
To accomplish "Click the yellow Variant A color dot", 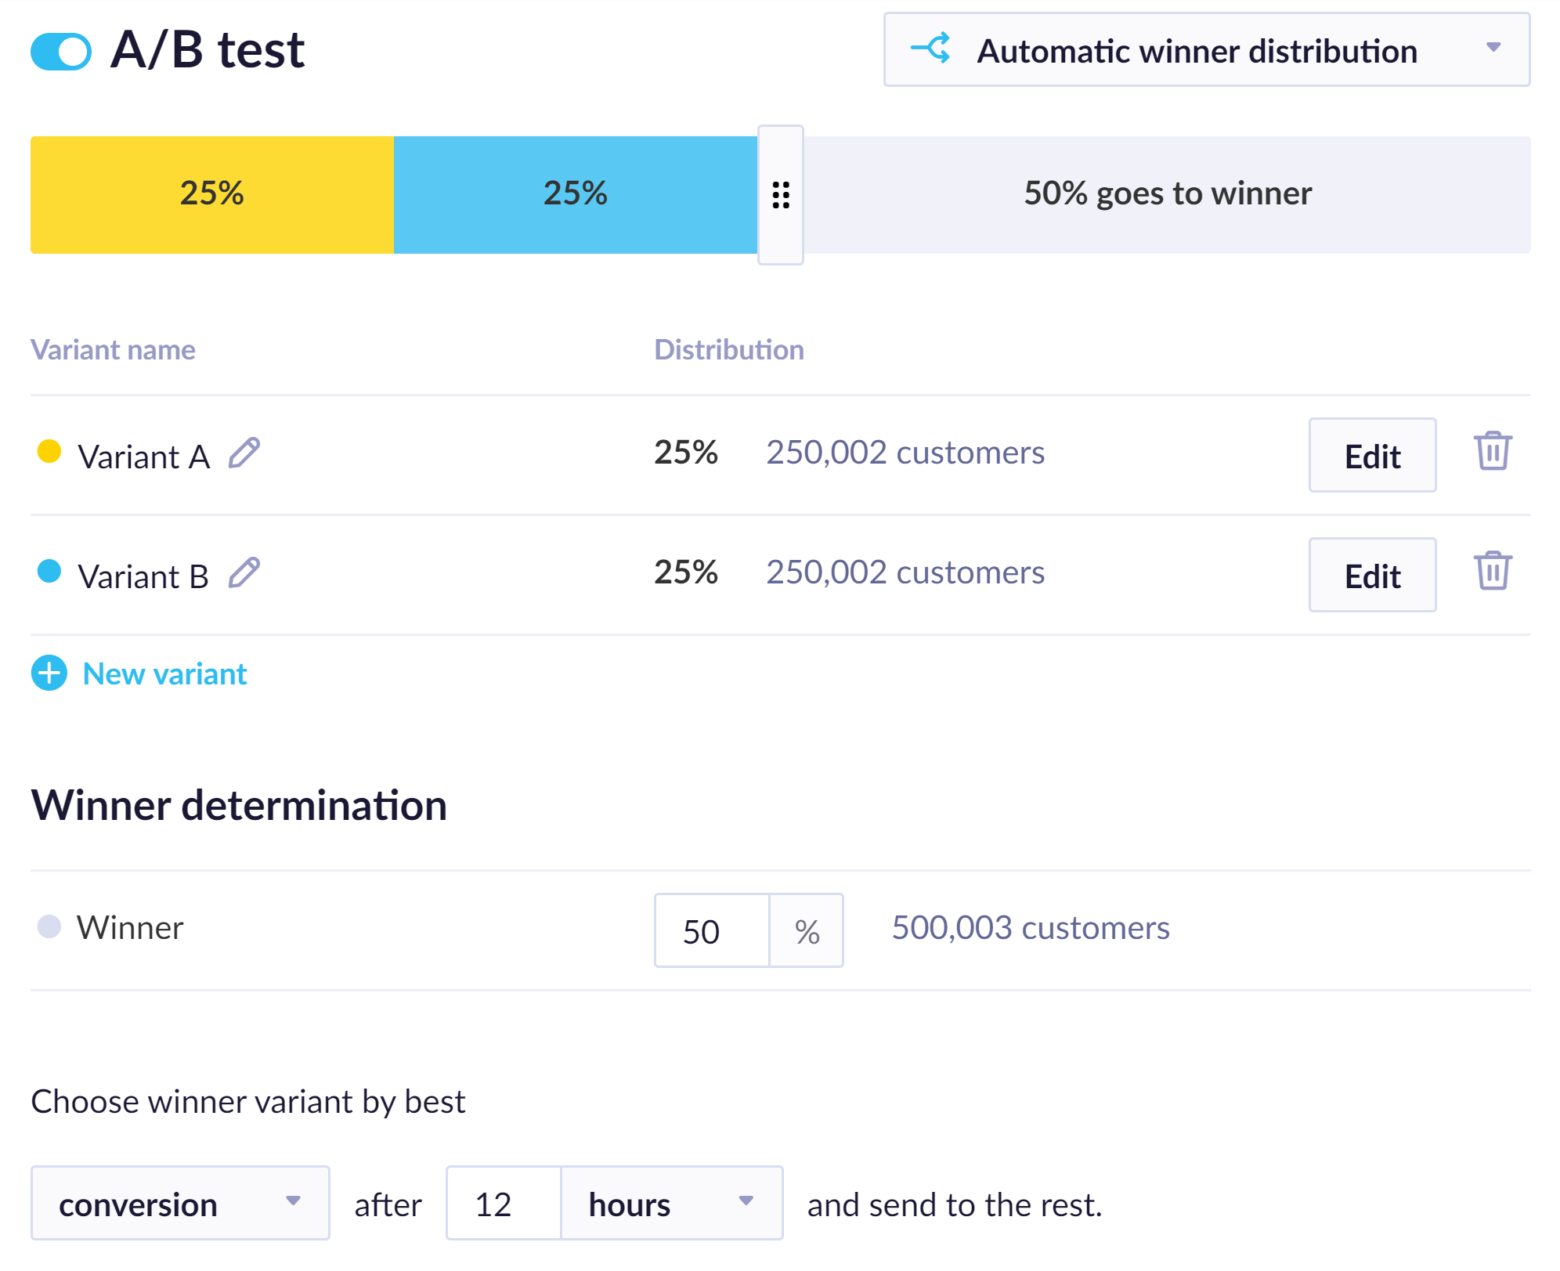I will (49, 452).
